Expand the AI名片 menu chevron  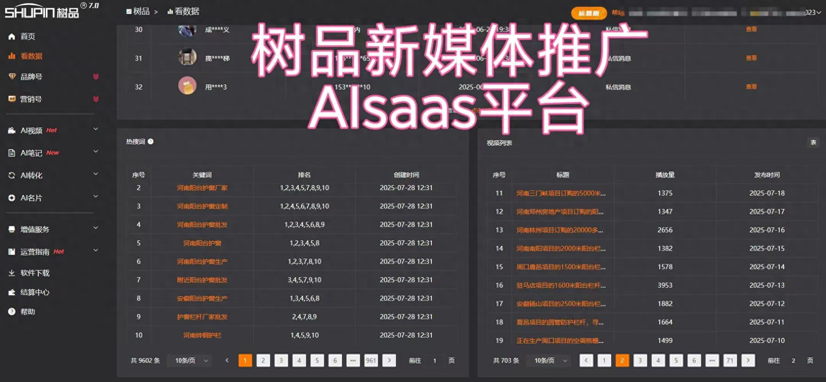coord(96,197)
